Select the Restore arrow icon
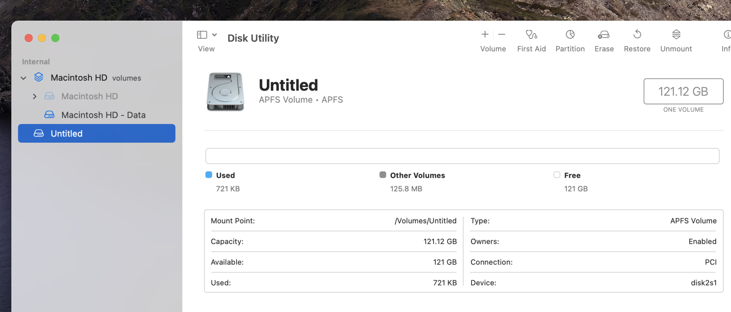Viewport: 731px width, 312px height. pos(637,35)
